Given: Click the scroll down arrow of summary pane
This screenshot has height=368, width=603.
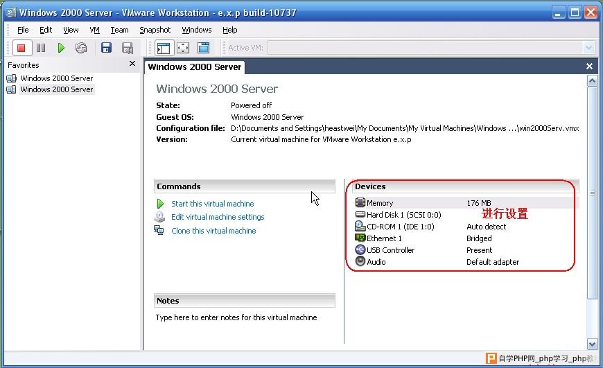Looking at the screenshot, I should pyautogui.click(x=592, y=344).
